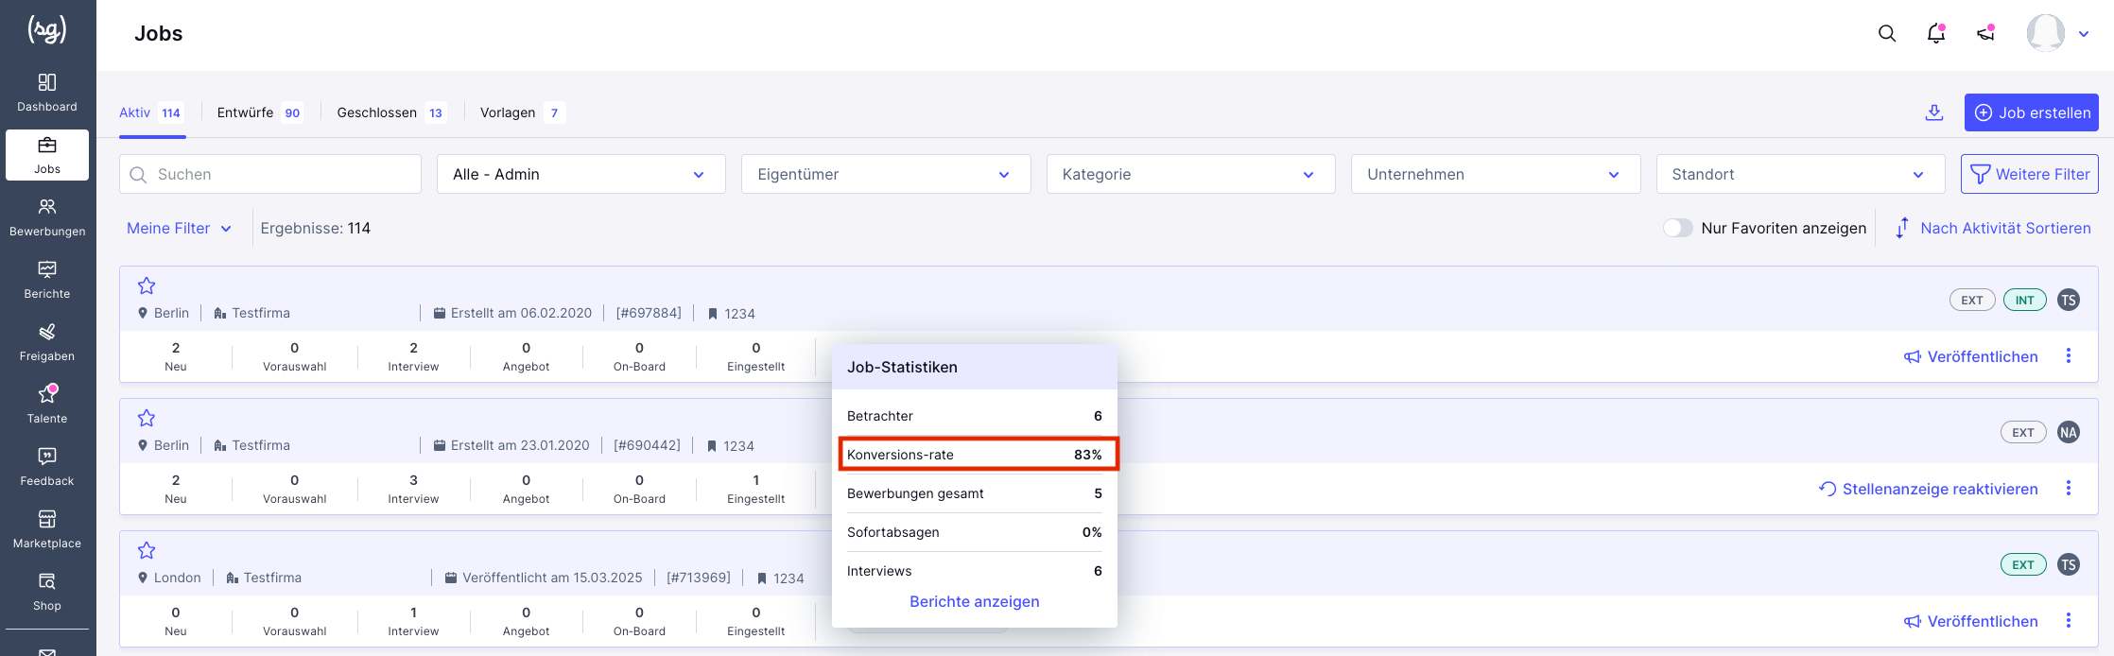Viewport: 2114px width, 656px height.
Task: Favorite the job created 23.01.2020
Action: (147, 418)
